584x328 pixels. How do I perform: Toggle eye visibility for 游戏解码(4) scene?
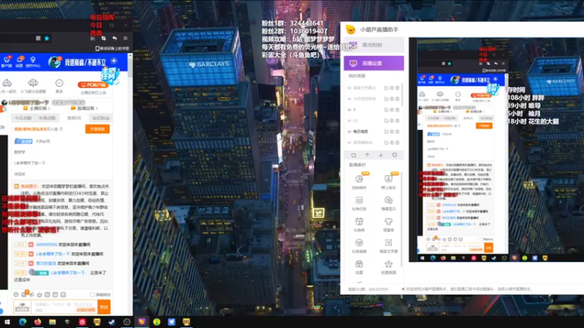pyautogui.click(x=350, y=142)
